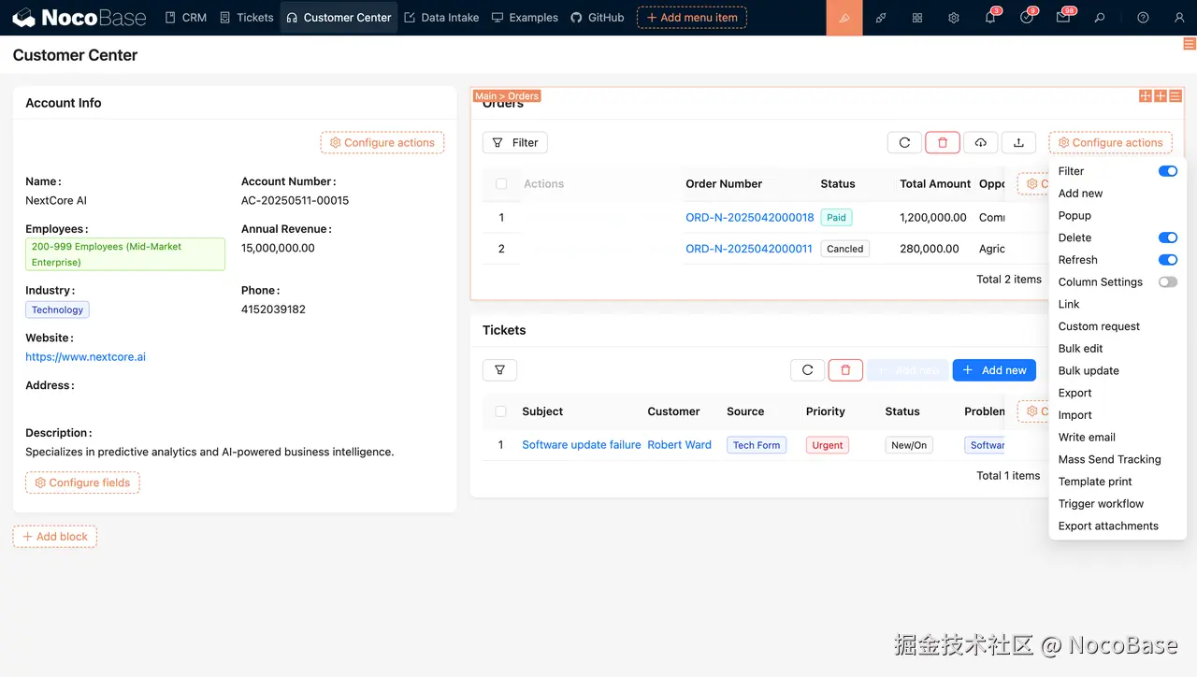Image resolution: width=1197 pixels, height=677 pixels.
Task: Turn off the Refresh switch in actions menu
Action: tap(1168, 260)
